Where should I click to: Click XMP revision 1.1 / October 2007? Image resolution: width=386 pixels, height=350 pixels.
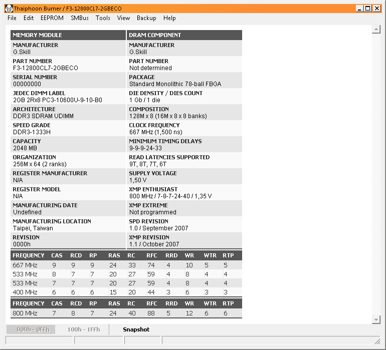[154, 244]
